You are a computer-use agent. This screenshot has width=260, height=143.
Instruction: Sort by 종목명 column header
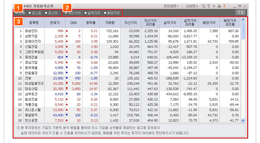pos(34,23)
